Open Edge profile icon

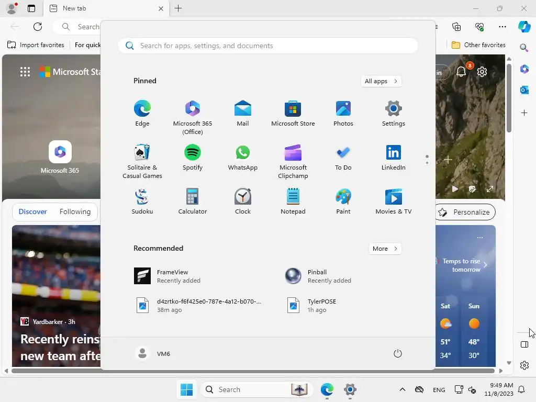click(x=12, y=8)
